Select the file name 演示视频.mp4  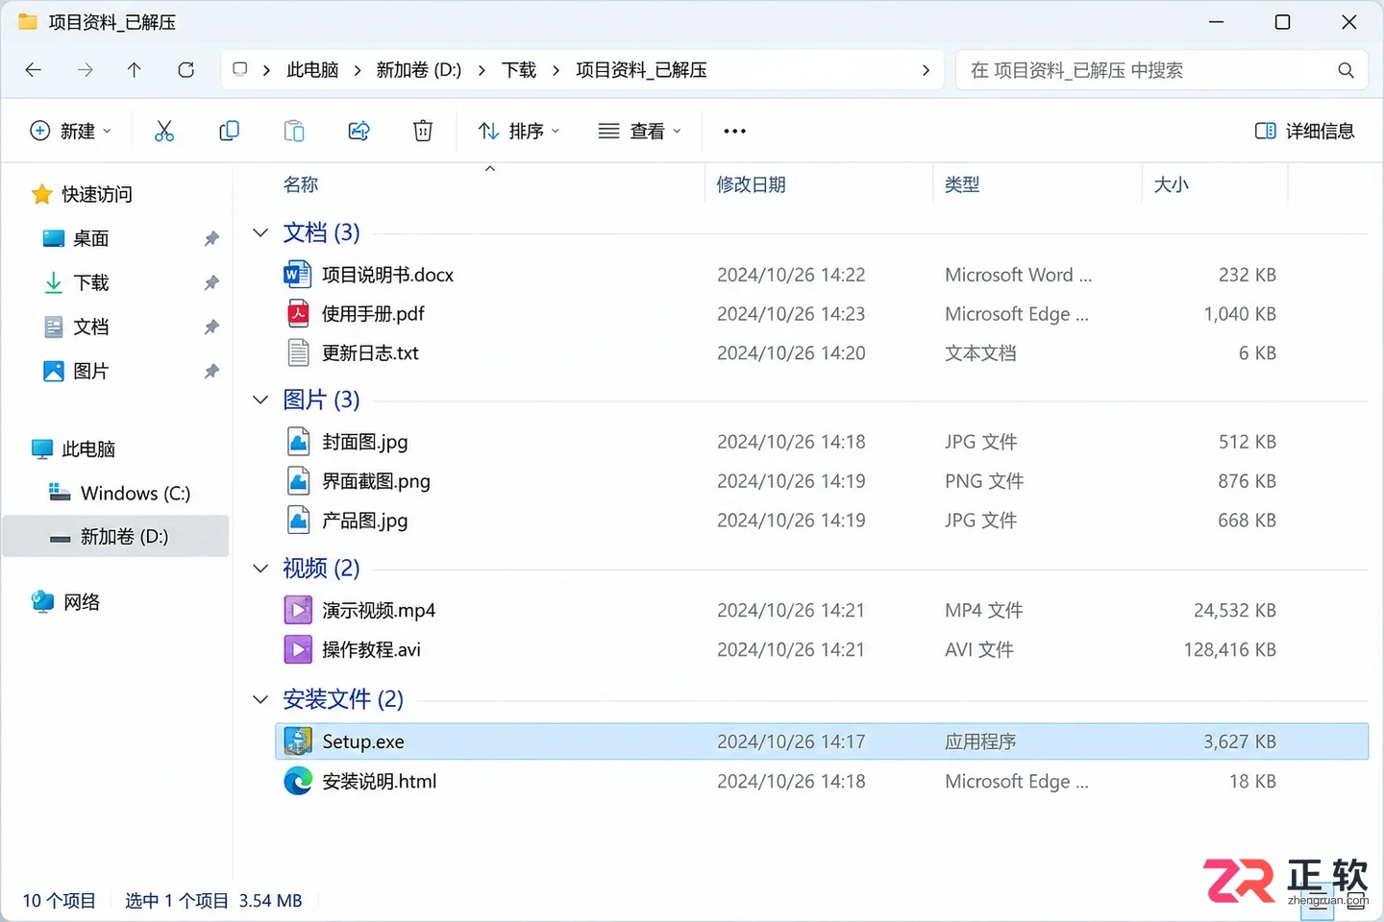(379, 611)
